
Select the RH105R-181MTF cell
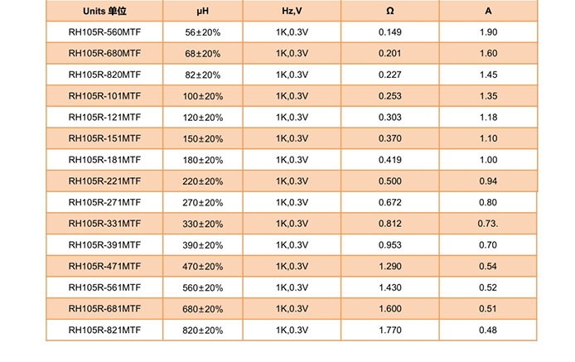coord(104,160)
